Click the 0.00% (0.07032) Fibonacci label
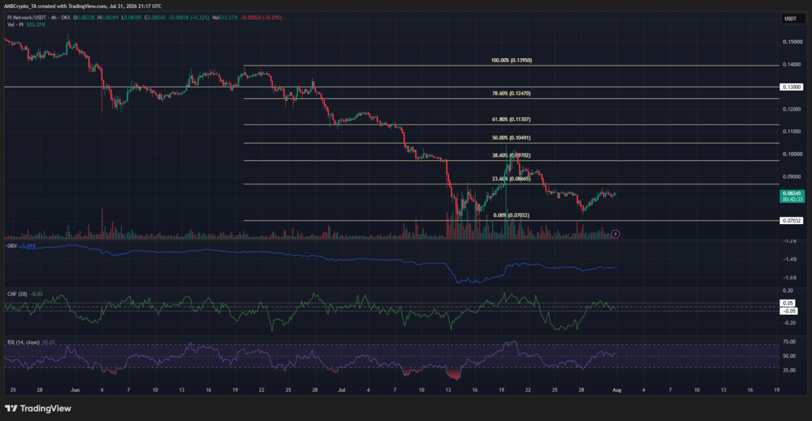Viewport: 812px width, 421px height. 511,215
